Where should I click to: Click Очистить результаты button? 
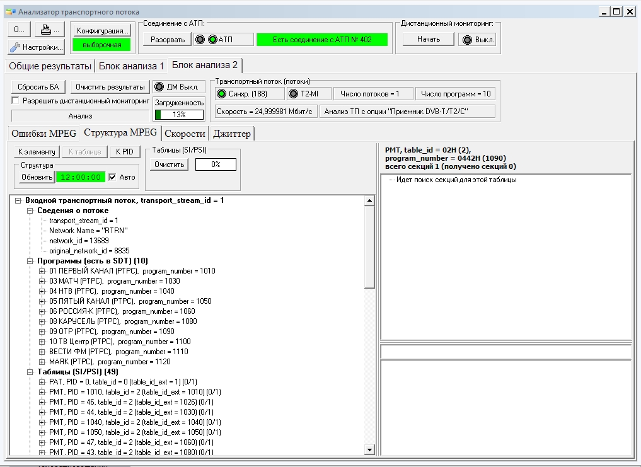pyautogui.click(x=110, y=87)
